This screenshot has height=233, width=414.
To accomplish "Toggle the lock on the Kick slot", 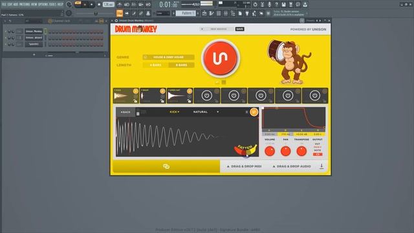I will click(x=135, y=101).
